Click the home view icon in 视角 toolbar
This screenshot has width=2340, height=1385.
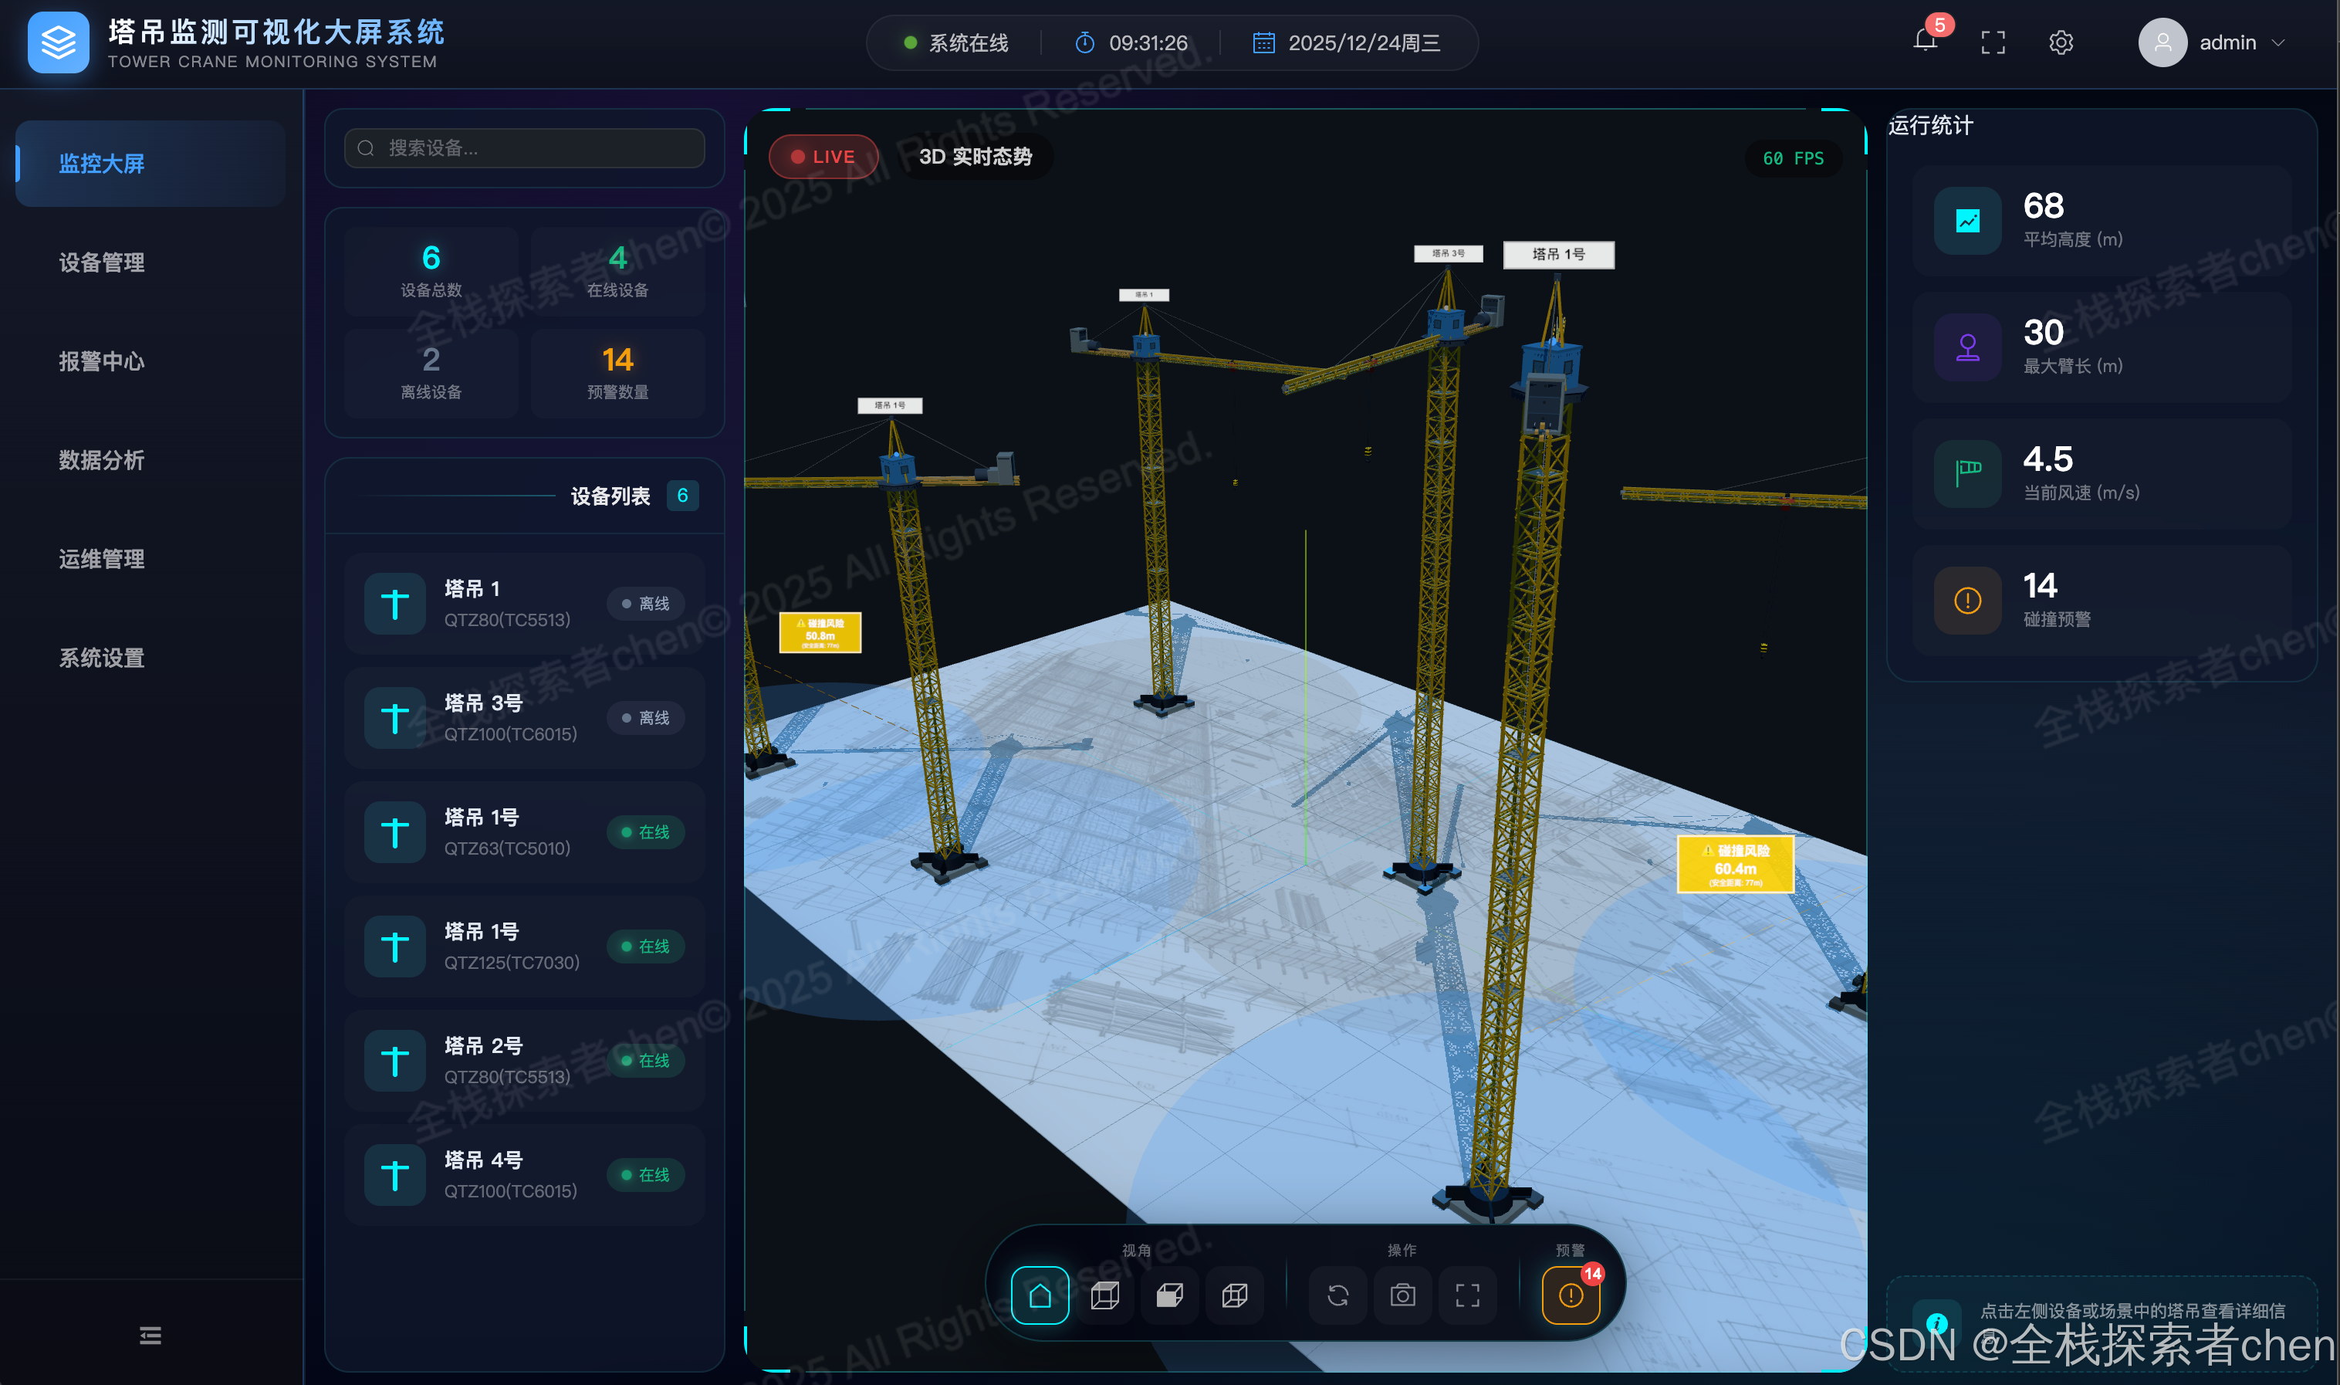pos(1040,1295)
